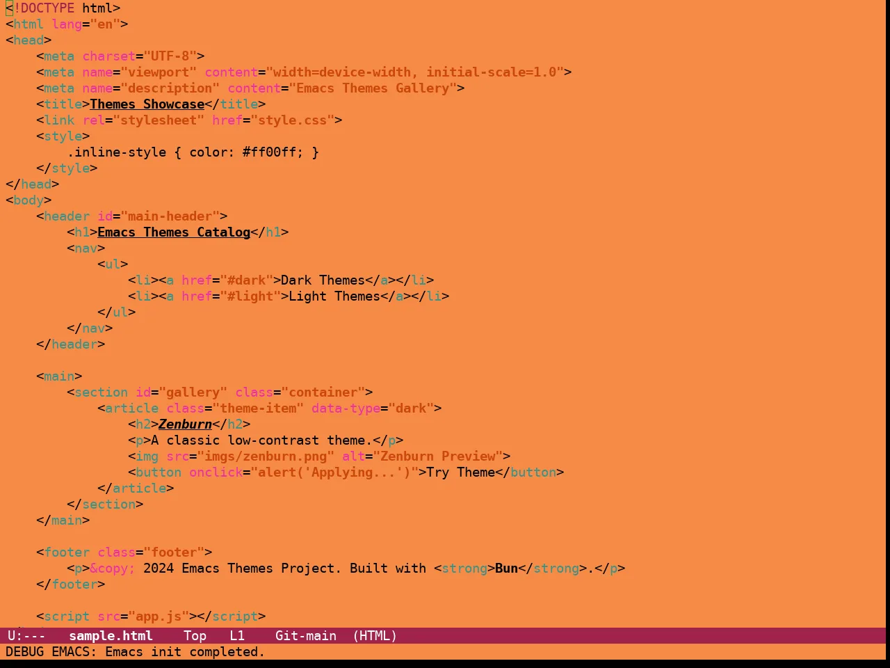Click the "Emacs Themes Gallery" content value
Viewport: 890px width, 668px height.
click(x=373, y=88)
